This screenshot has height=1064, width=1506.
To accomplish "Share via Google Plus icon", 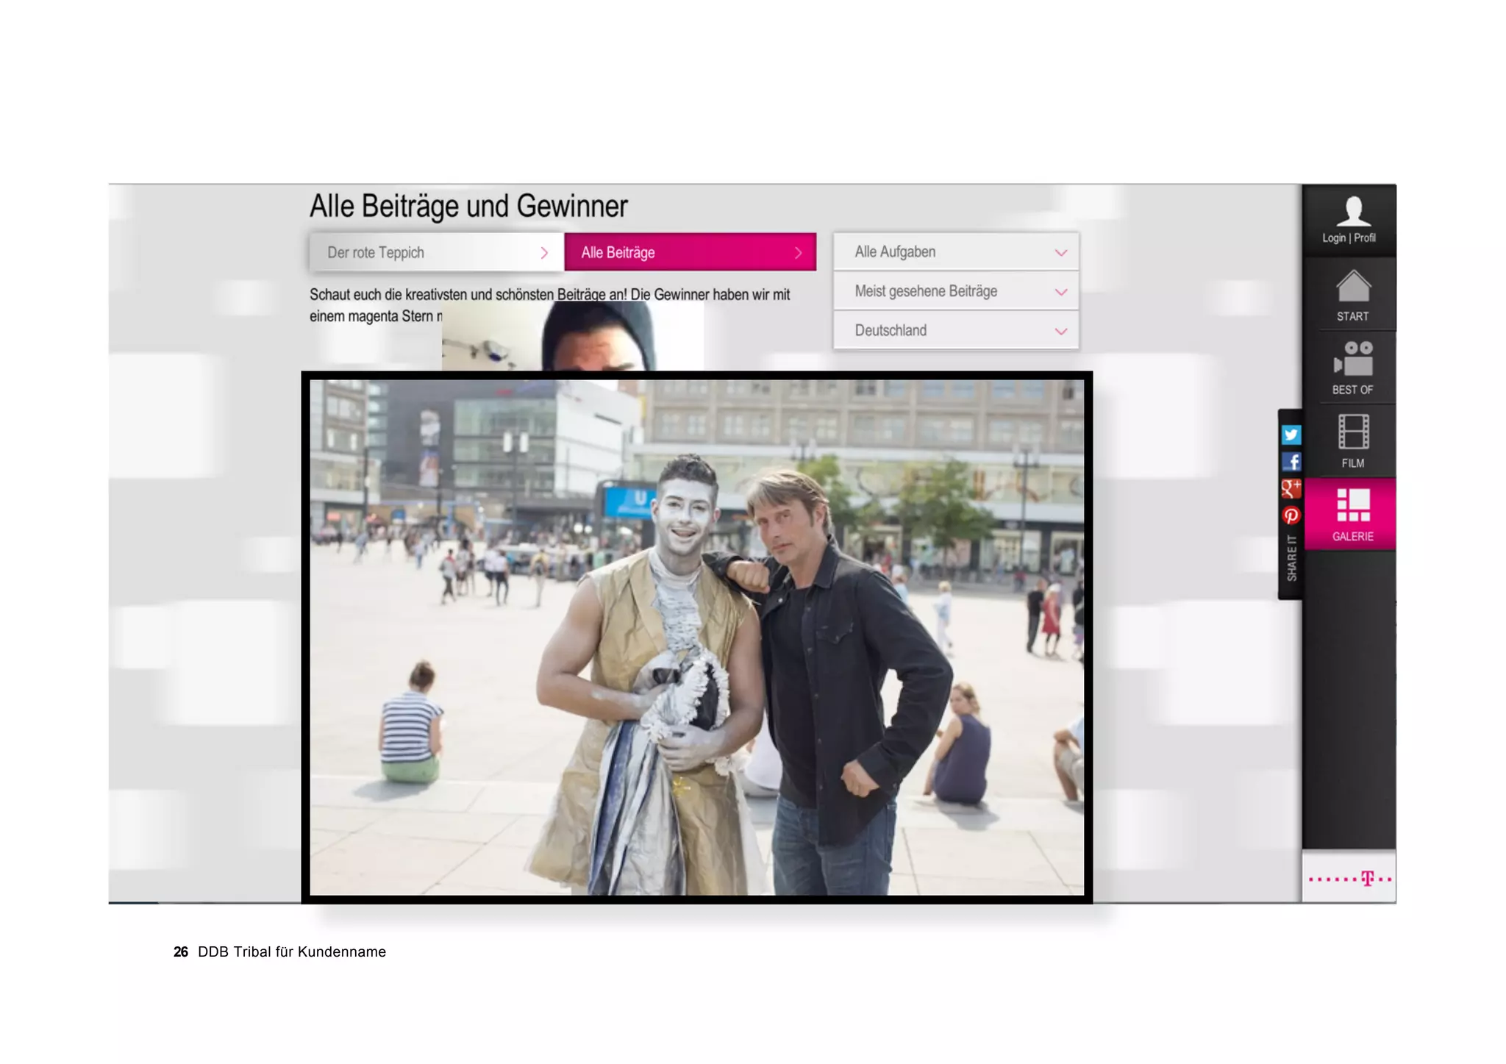I will pyautogui.click(x=1291, y=488).
